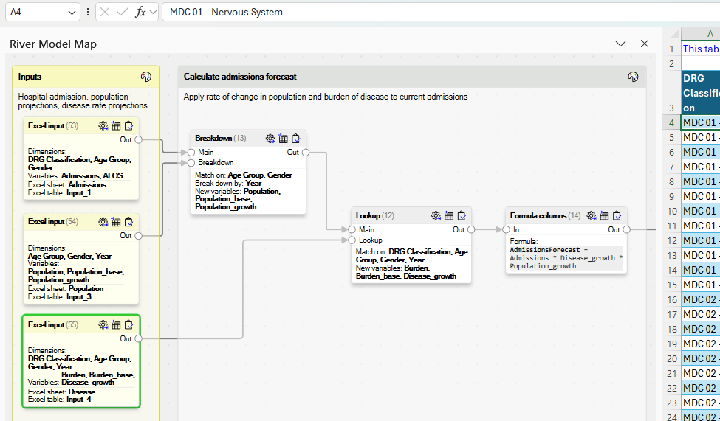720x421 pixels.
Task: Select Breakdown (13) node title
Action: pyautogui.click(x=220, y=139)
